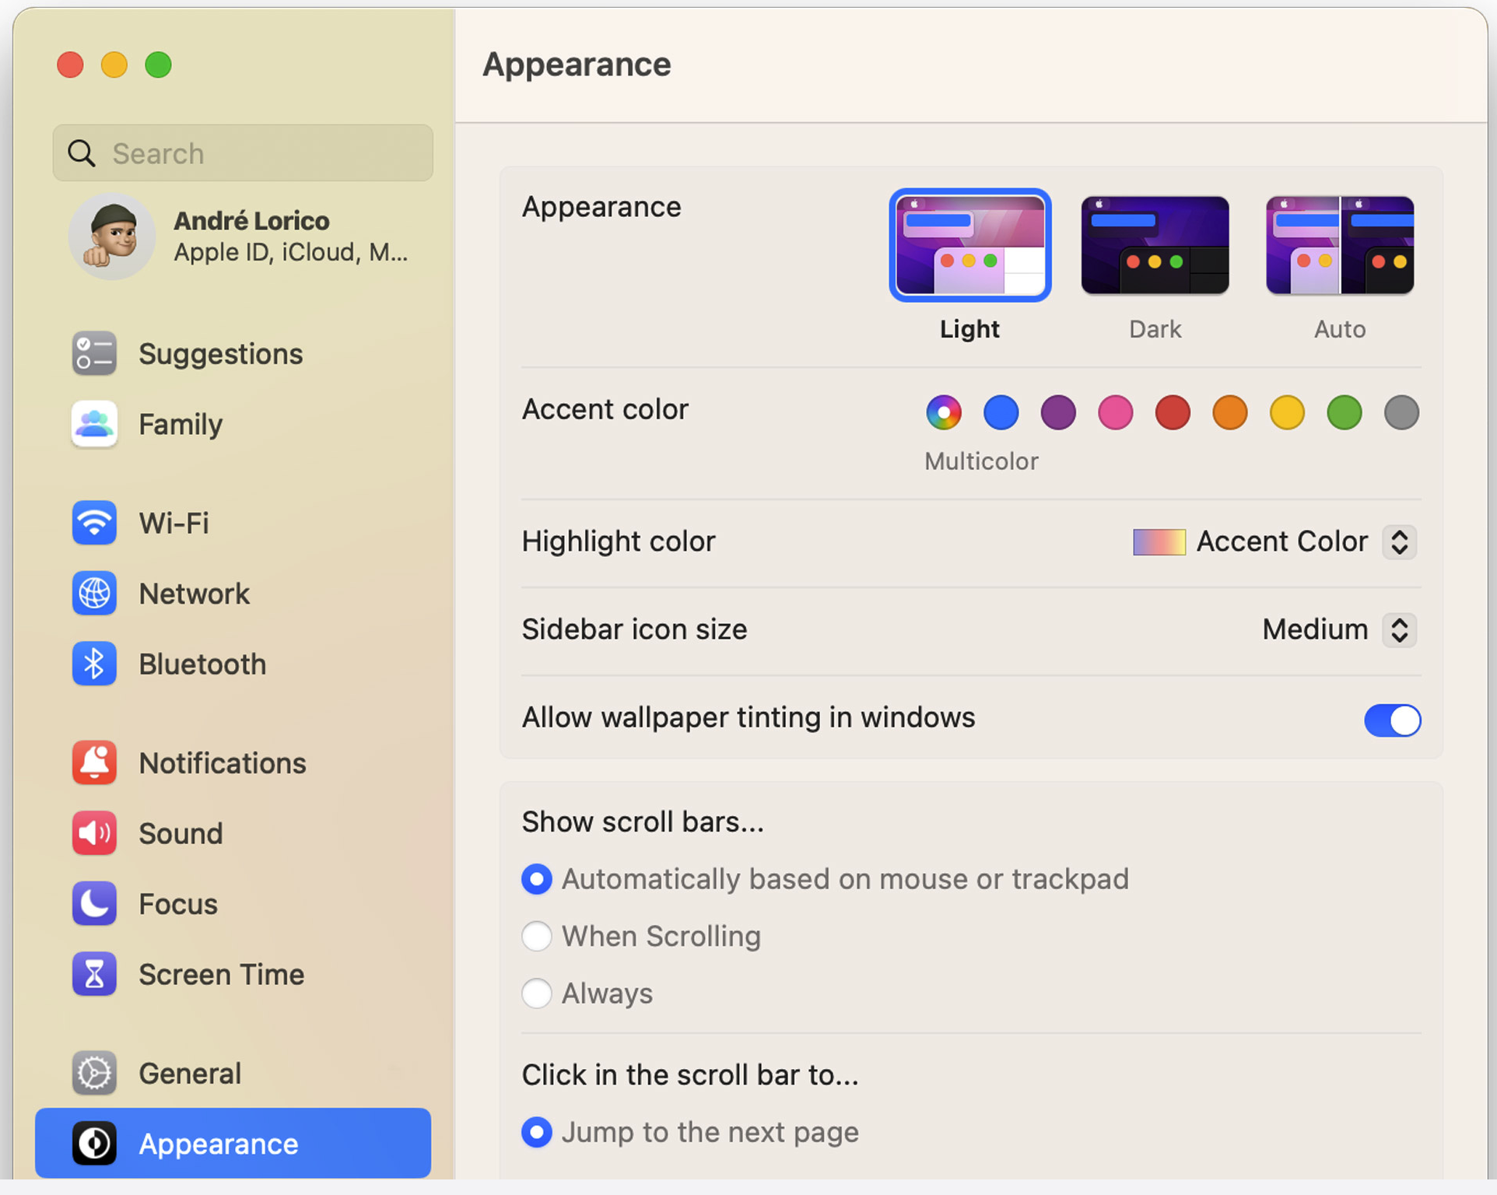Screen dimensions: 1497x1195
Task: Click the Bluetooth icon in sidebar
Action: click(94, 664)
